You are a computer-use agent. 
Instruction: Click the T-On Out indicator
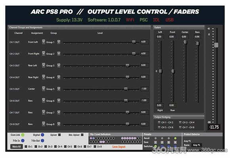[42, 141]
